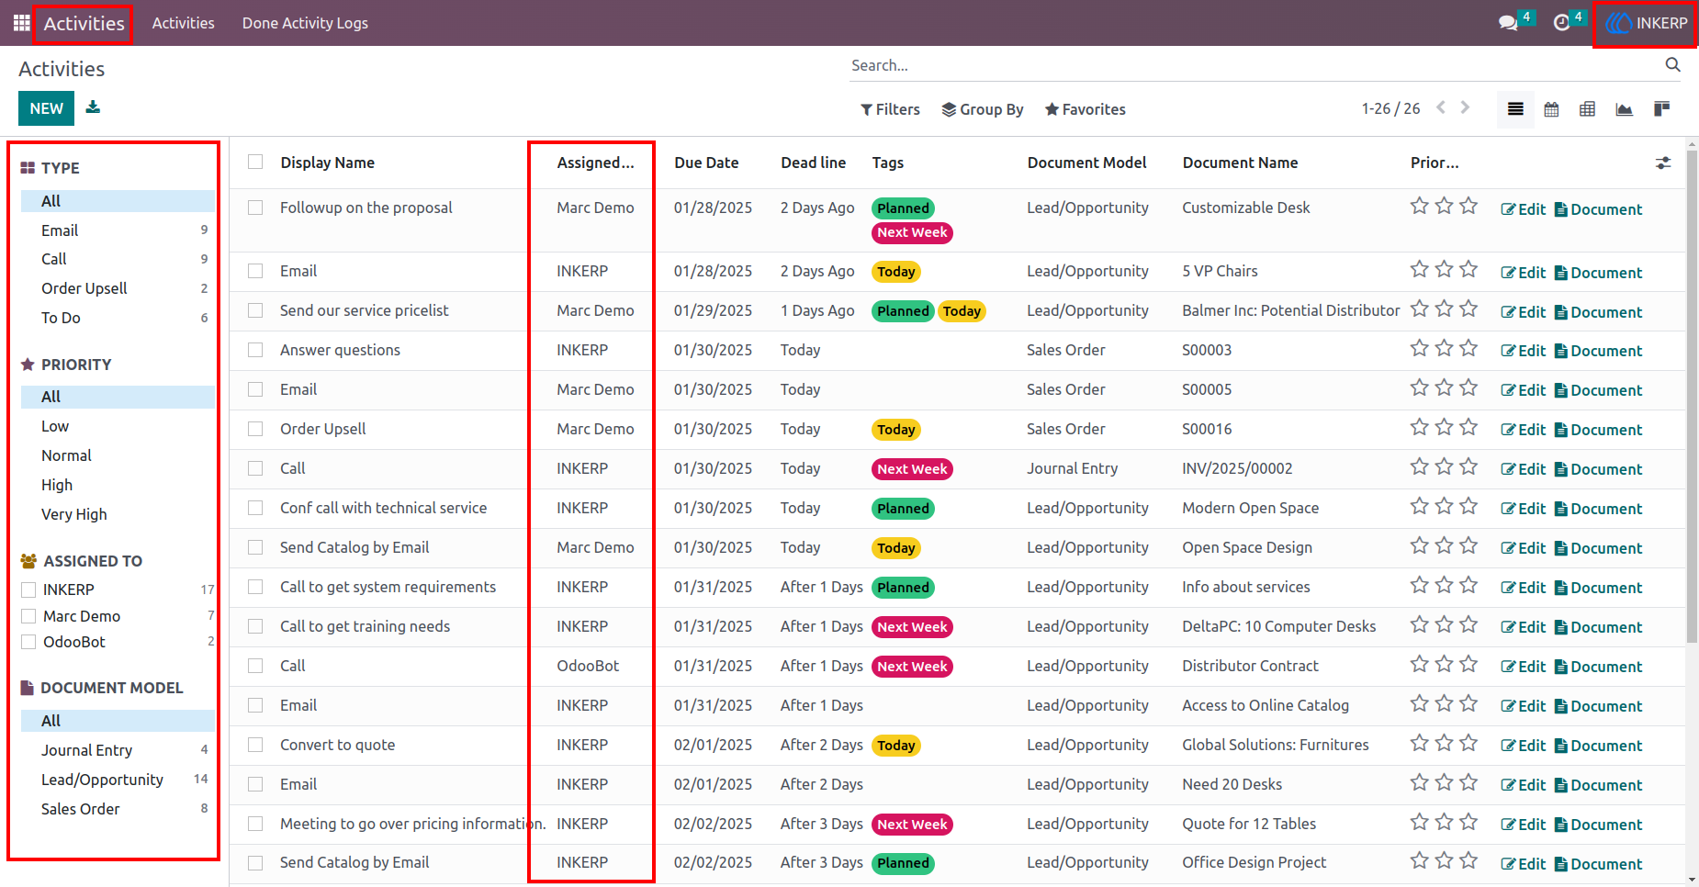Open the apps grid menu icon
The image size is (1699, 887).
21,23
